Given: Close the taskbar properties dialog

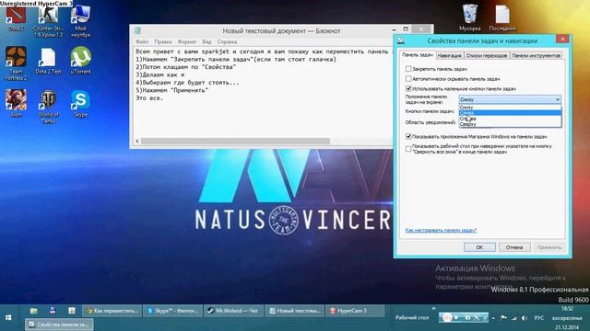Looking at the screenshot, I should pos(562,39).
